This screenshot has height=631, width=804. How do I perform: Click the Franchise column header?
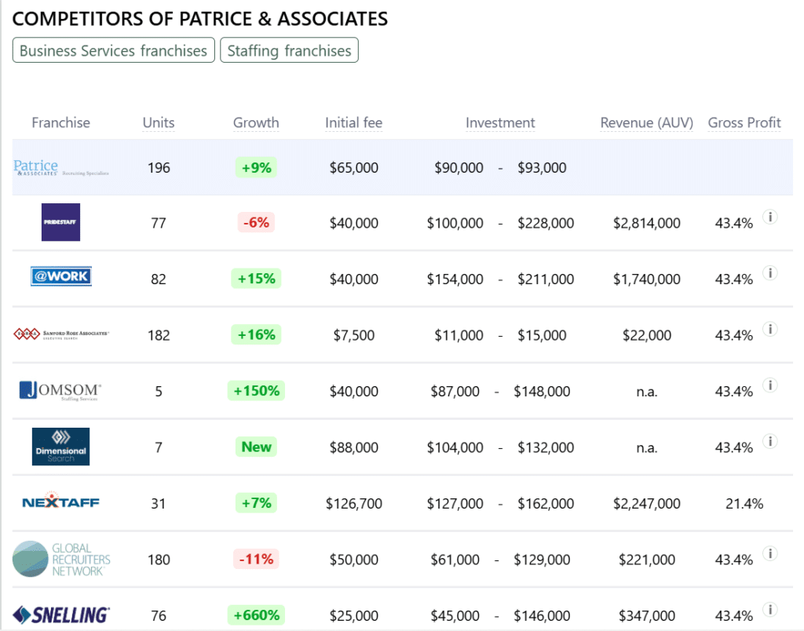60,122
